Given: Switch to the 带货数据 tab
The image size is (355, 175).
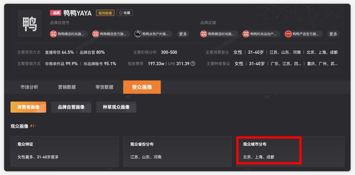Looking at the screenshot, I should [104, 87].
